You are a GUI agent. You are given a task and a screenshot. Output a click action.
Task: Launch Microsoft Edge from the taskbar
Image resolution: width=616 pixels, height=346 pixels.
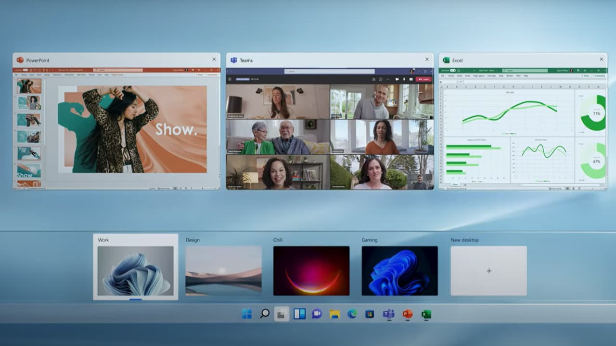352,314
